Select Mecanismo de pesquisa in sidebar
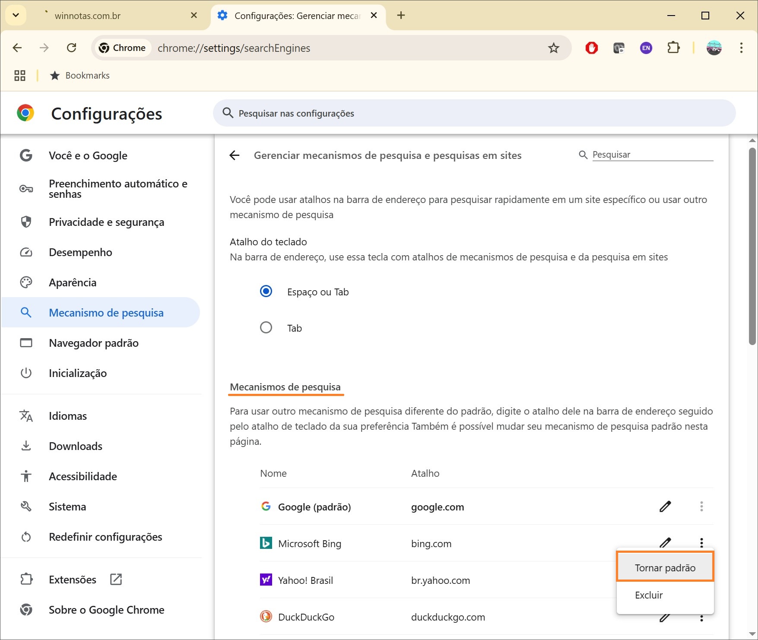 pyautogui.click(x=101, y=313)
